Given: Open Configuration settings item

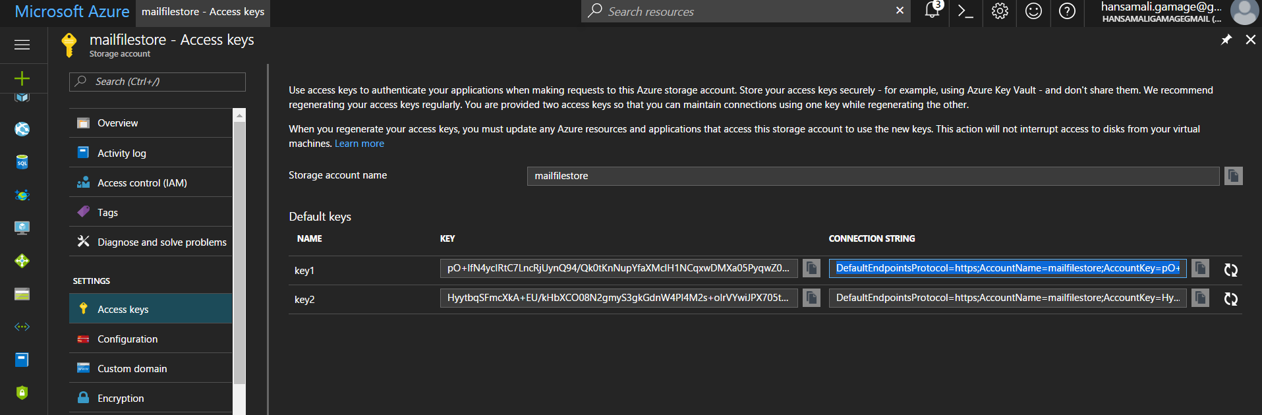Looking at the screenshot, I should [x=151, y=339].
